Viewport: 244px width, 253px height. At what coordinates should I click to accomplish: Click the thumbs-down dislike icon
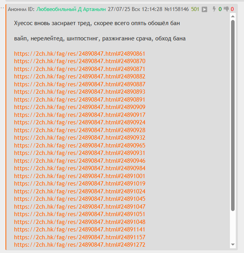(226, 9)
